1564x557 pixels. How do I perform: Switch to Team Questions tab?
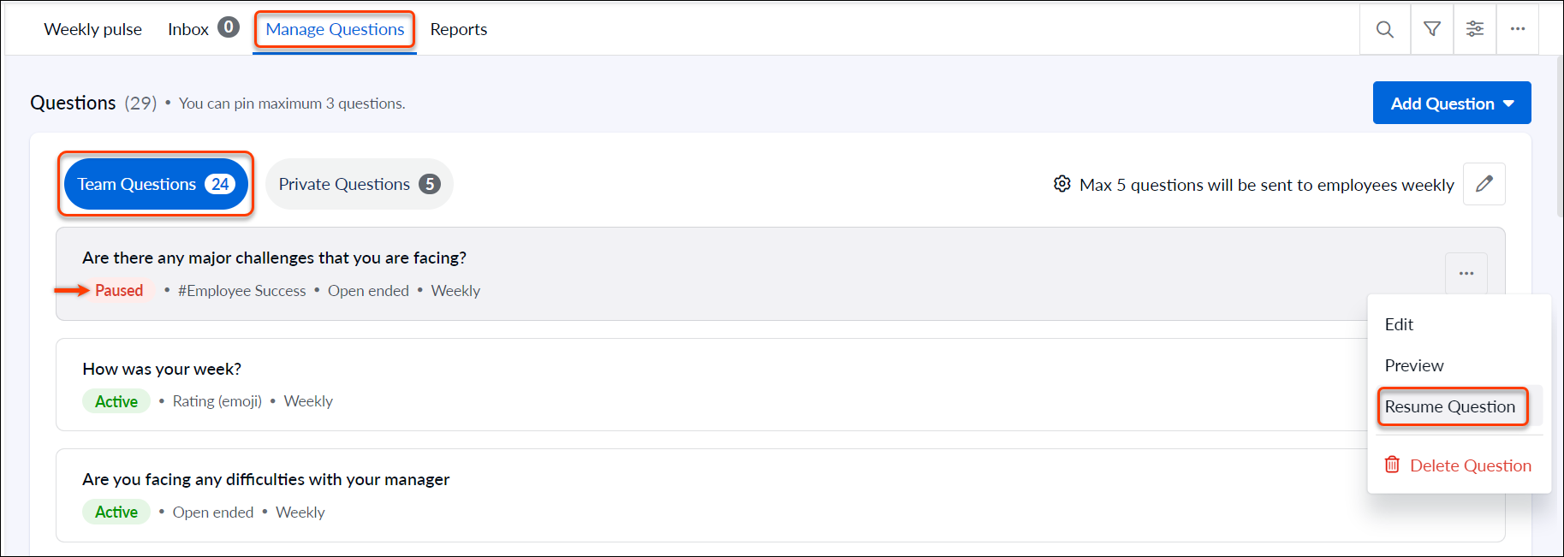coord(156,184)
